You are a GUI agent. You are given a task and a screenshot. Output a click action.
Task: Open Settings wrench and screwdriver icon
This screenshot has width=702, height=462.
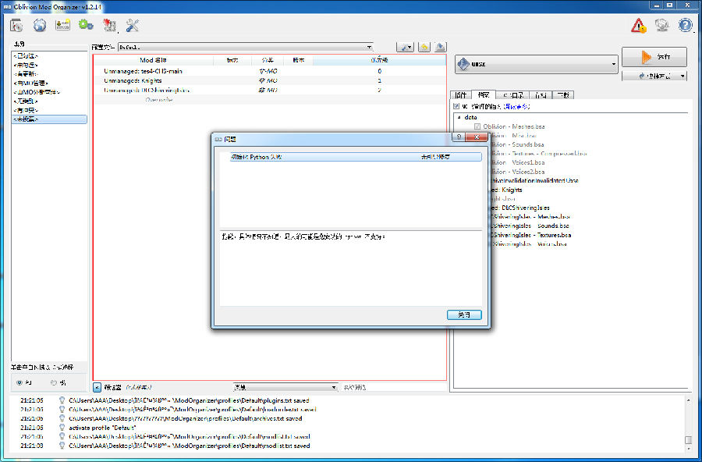point(133,26)
